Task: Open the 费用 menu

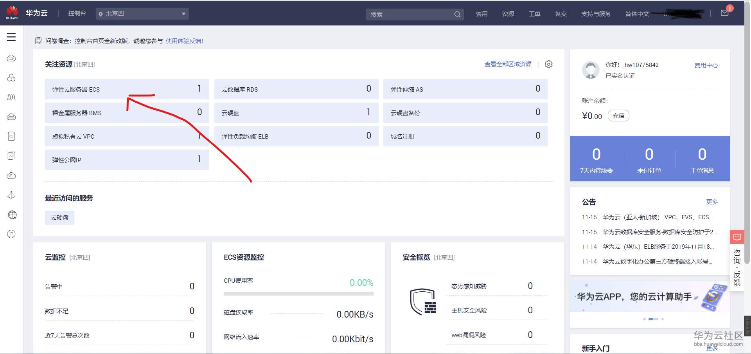Action: 482,14
